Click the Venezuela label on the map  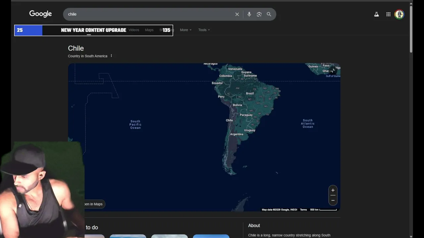pyautogui.click(x=235, y=69)
